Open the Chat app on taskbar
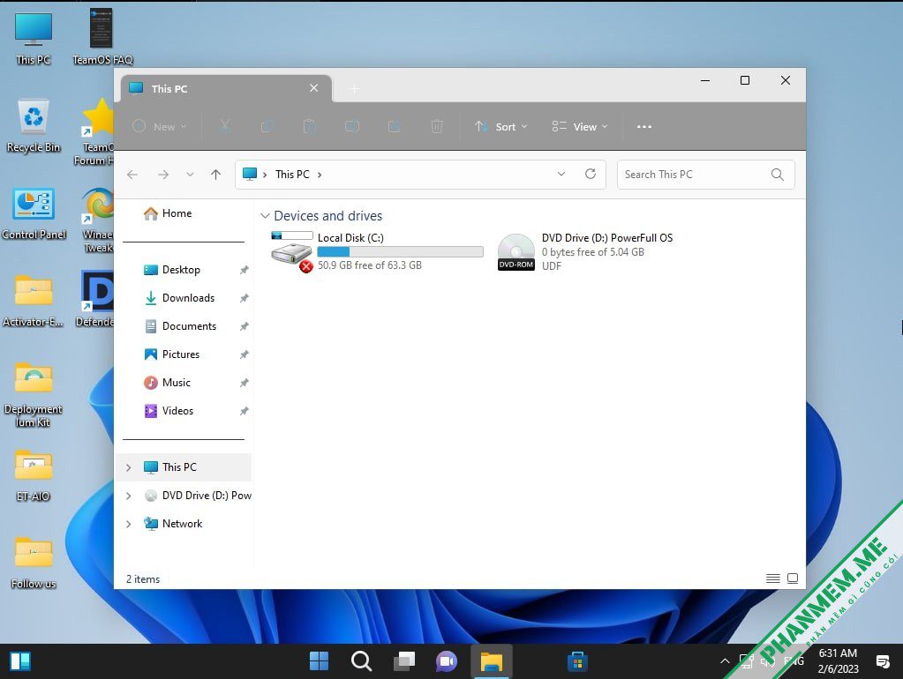The image size is (903, 679). tap(447, 661)
